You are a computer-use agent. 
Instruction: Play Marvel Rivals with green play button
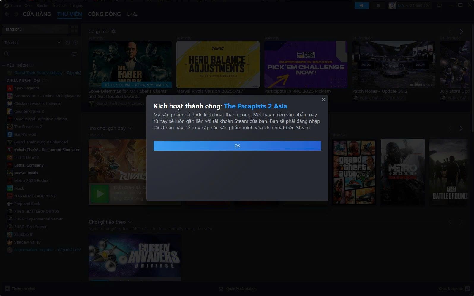[x=100, y=194]
